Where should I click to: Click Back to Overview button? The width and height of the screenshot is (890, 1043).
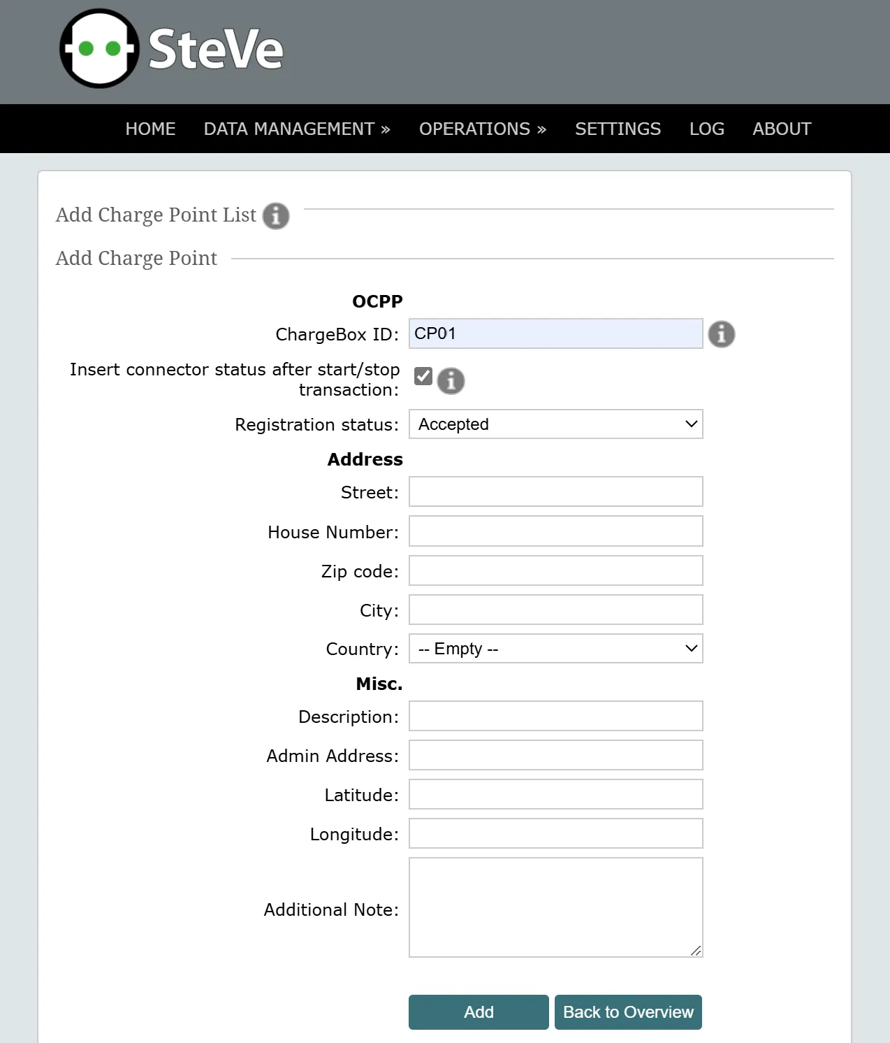coord(628,1012)
